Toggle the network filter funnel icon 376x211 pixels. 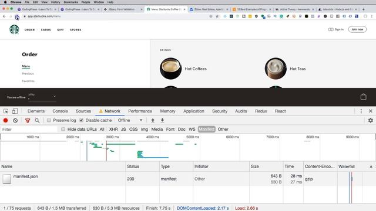[28, 120]
